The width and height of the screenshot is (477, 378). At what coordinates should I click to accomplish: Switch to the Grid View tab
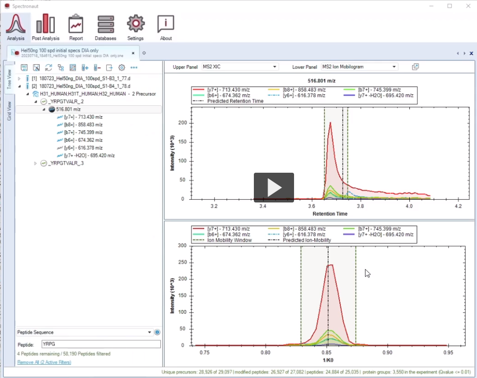(x=9, y=110)
